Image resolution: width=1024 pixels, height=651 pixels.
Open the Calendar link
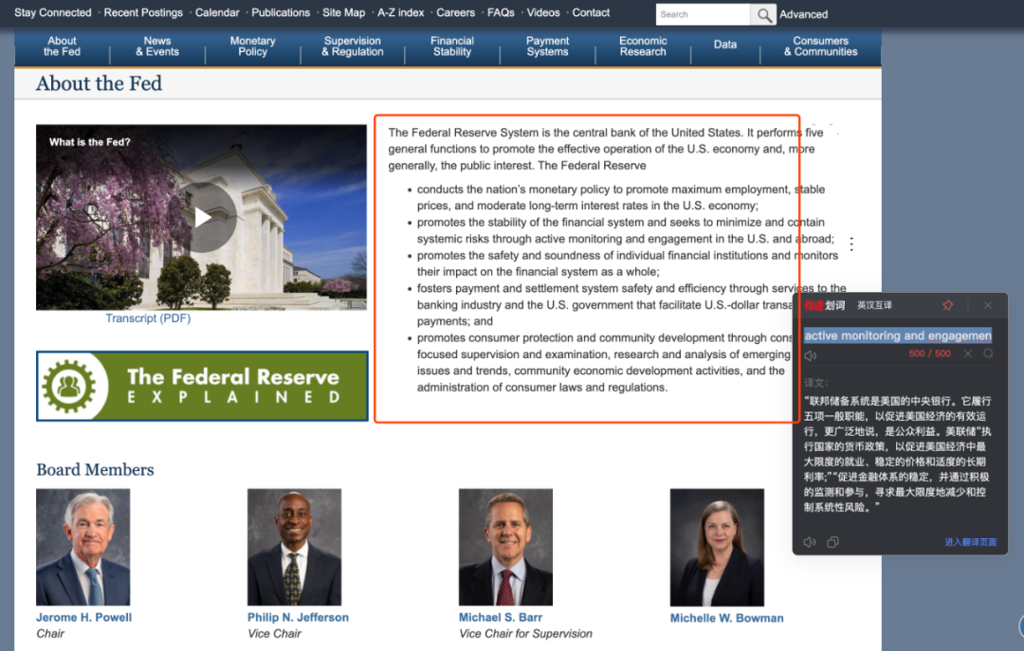click(x=217, y=12)
